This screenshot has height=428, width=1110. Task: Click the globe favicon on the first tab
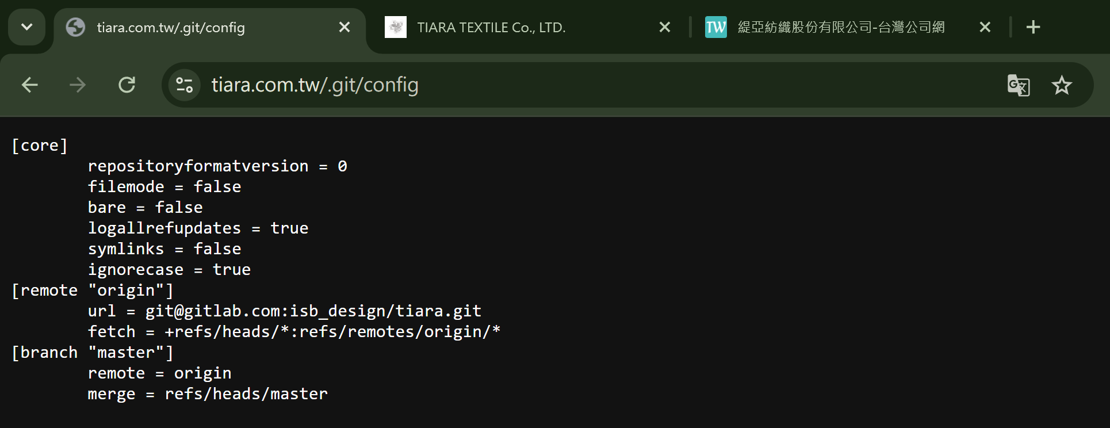(75, 27)
